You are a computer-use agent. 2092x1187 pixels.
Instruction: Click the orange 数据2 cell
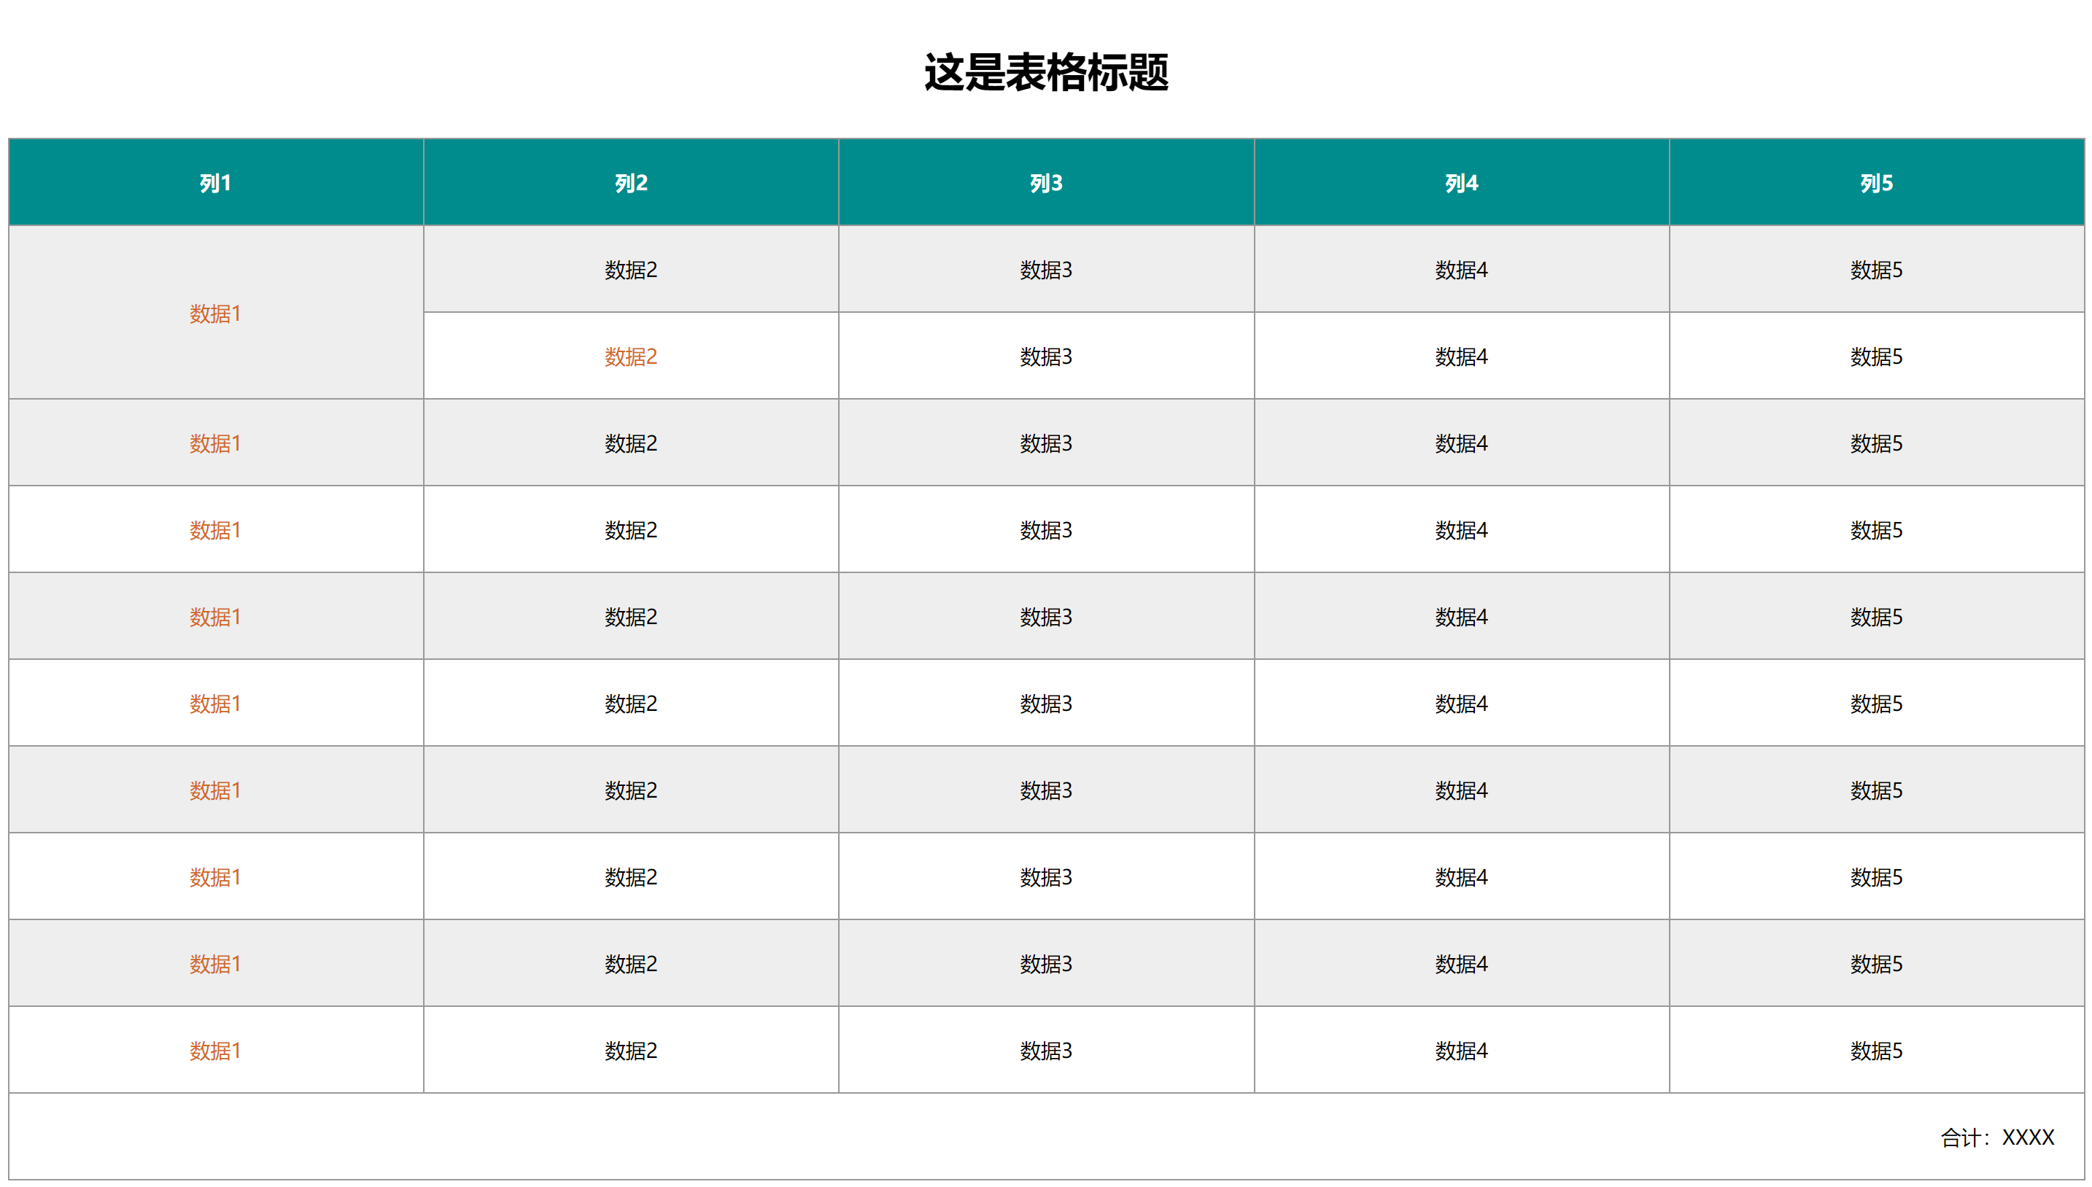pos(631,357)
